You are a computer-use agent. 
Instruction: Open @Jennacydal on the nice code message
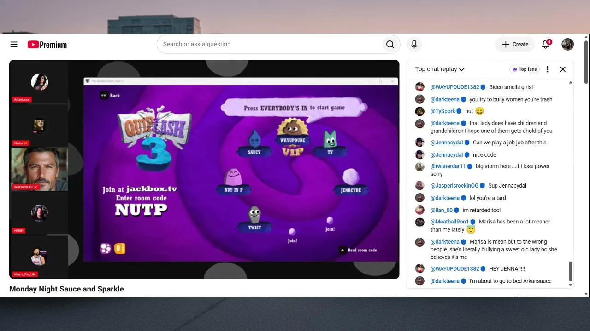pos(447,155)
